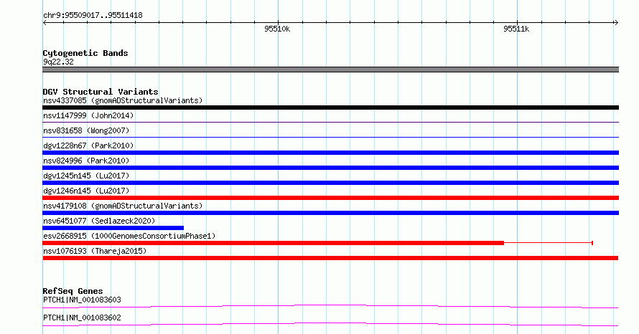Open the nsv6451077 (Sedlazeck2020) label
Screen dimensions: 639x334
(x=99, y=221)
